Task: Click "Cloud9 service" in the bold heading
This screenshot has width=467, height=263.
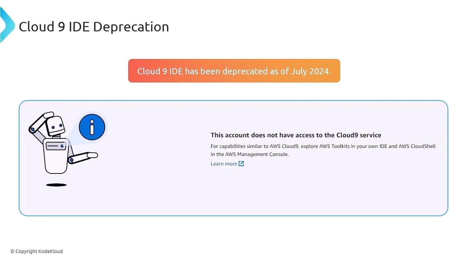Action: 359,135
